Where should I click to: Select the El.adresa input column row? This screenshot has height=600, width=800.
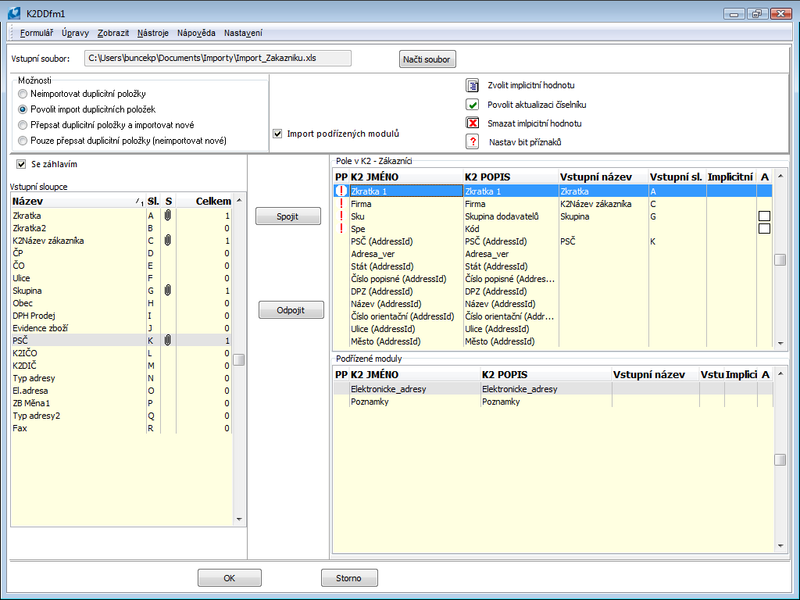click(121, 391)
